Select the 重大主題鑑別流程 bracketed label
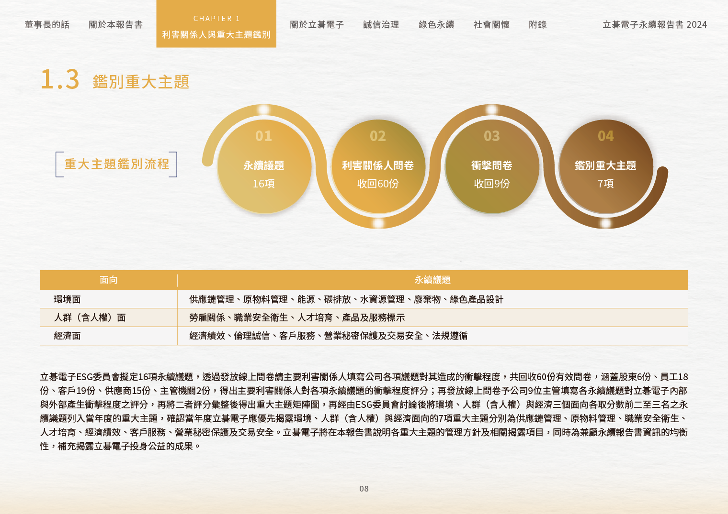 (x=116, y=164)
